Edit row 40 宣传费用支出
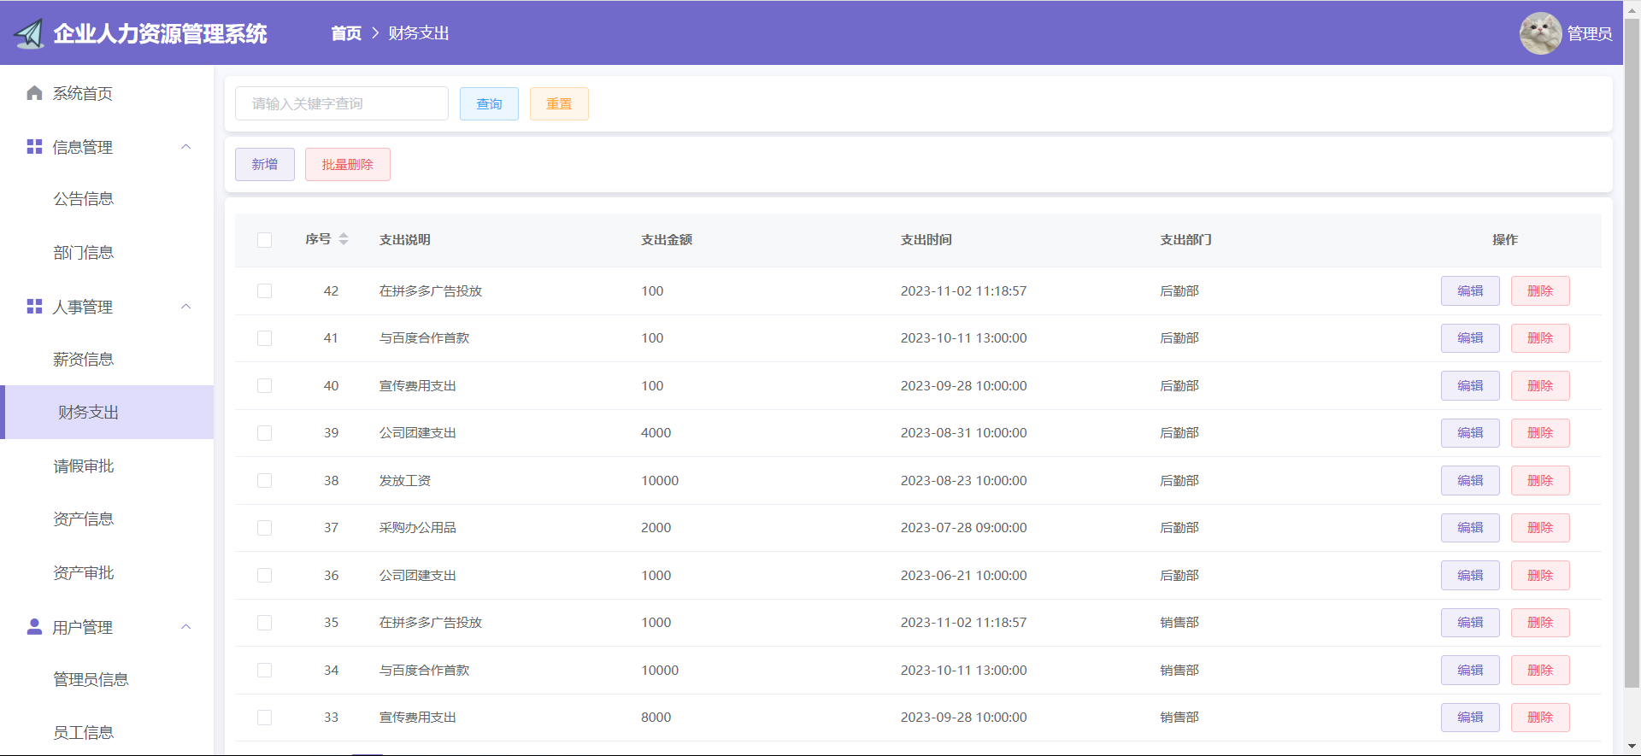The image size is (1641, 756). coord(1470,386)
